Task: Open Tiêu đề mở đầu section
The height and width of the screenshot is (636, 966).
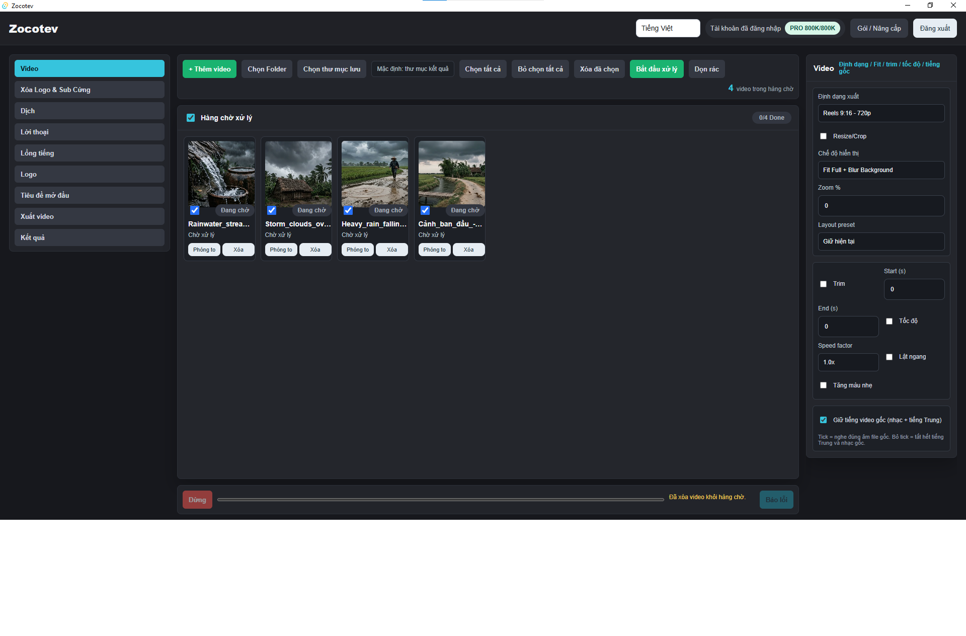Action: [89, 195]
